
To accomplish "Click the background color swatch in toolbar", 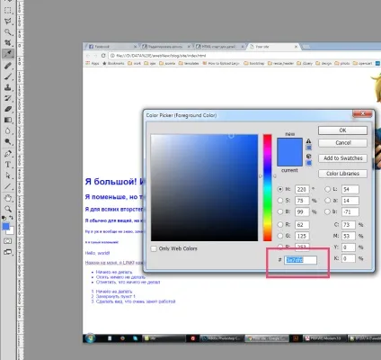I will click(x=12, y=231).
